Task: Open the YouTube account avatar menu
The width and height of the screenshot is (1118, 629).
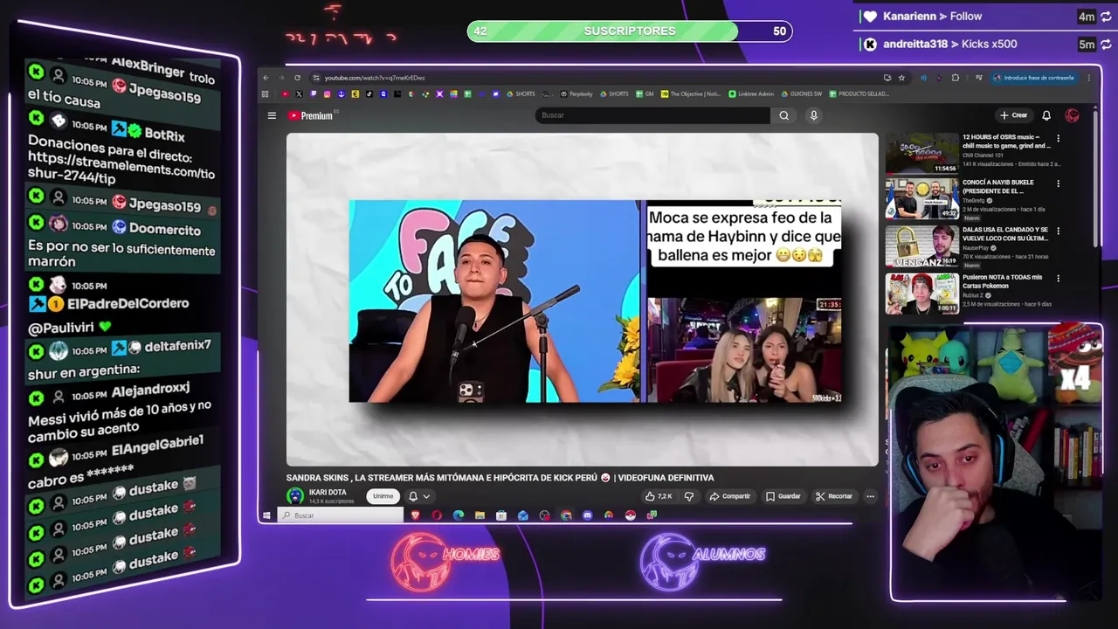Action: click(x=1073, y=115)
